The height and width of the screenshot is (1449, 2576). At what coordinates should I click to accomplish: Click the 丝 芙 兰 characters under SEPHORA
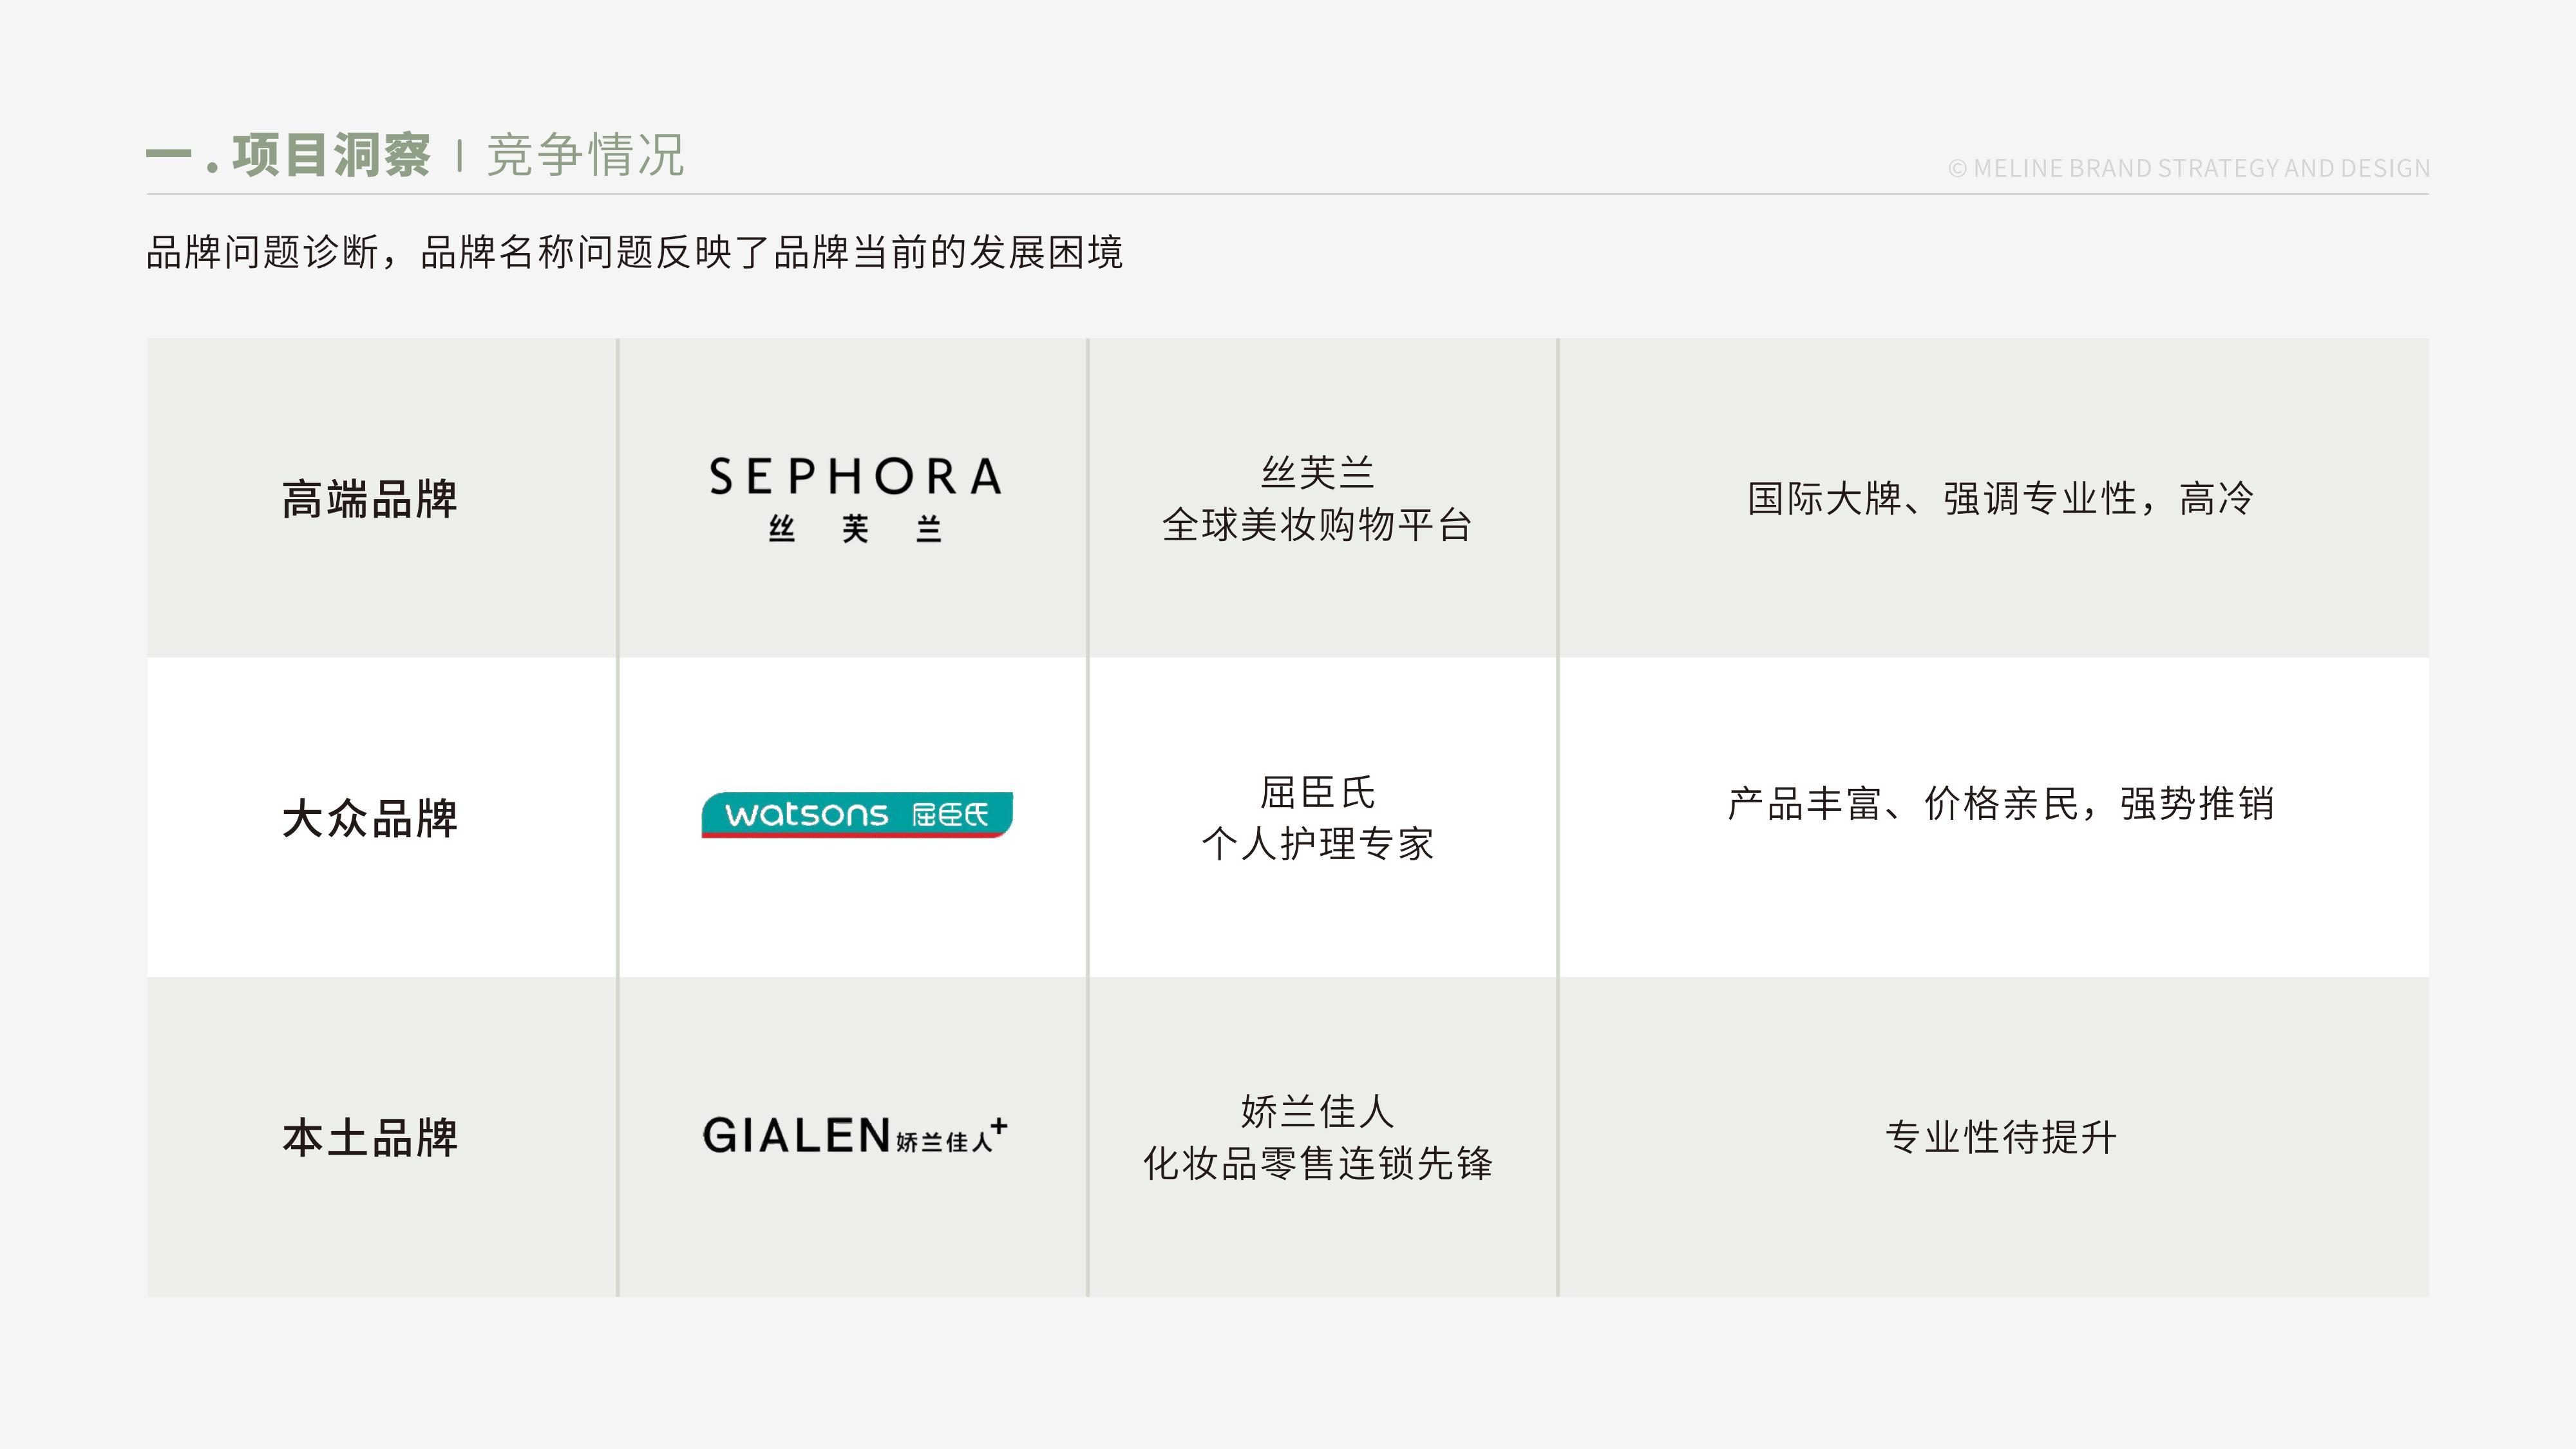click(x=855, y=529)
